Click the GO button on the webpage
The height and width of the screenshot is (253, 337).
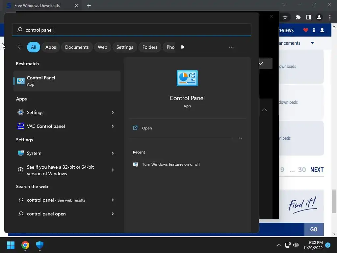(x=314, y=229)
